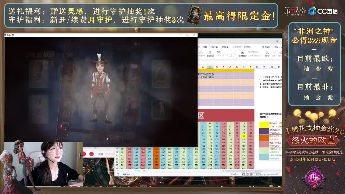This screenshot has height=194, width=345.
Task: Click the AutoSum (求和) sigma icon
Action: [x=267, y=52]
